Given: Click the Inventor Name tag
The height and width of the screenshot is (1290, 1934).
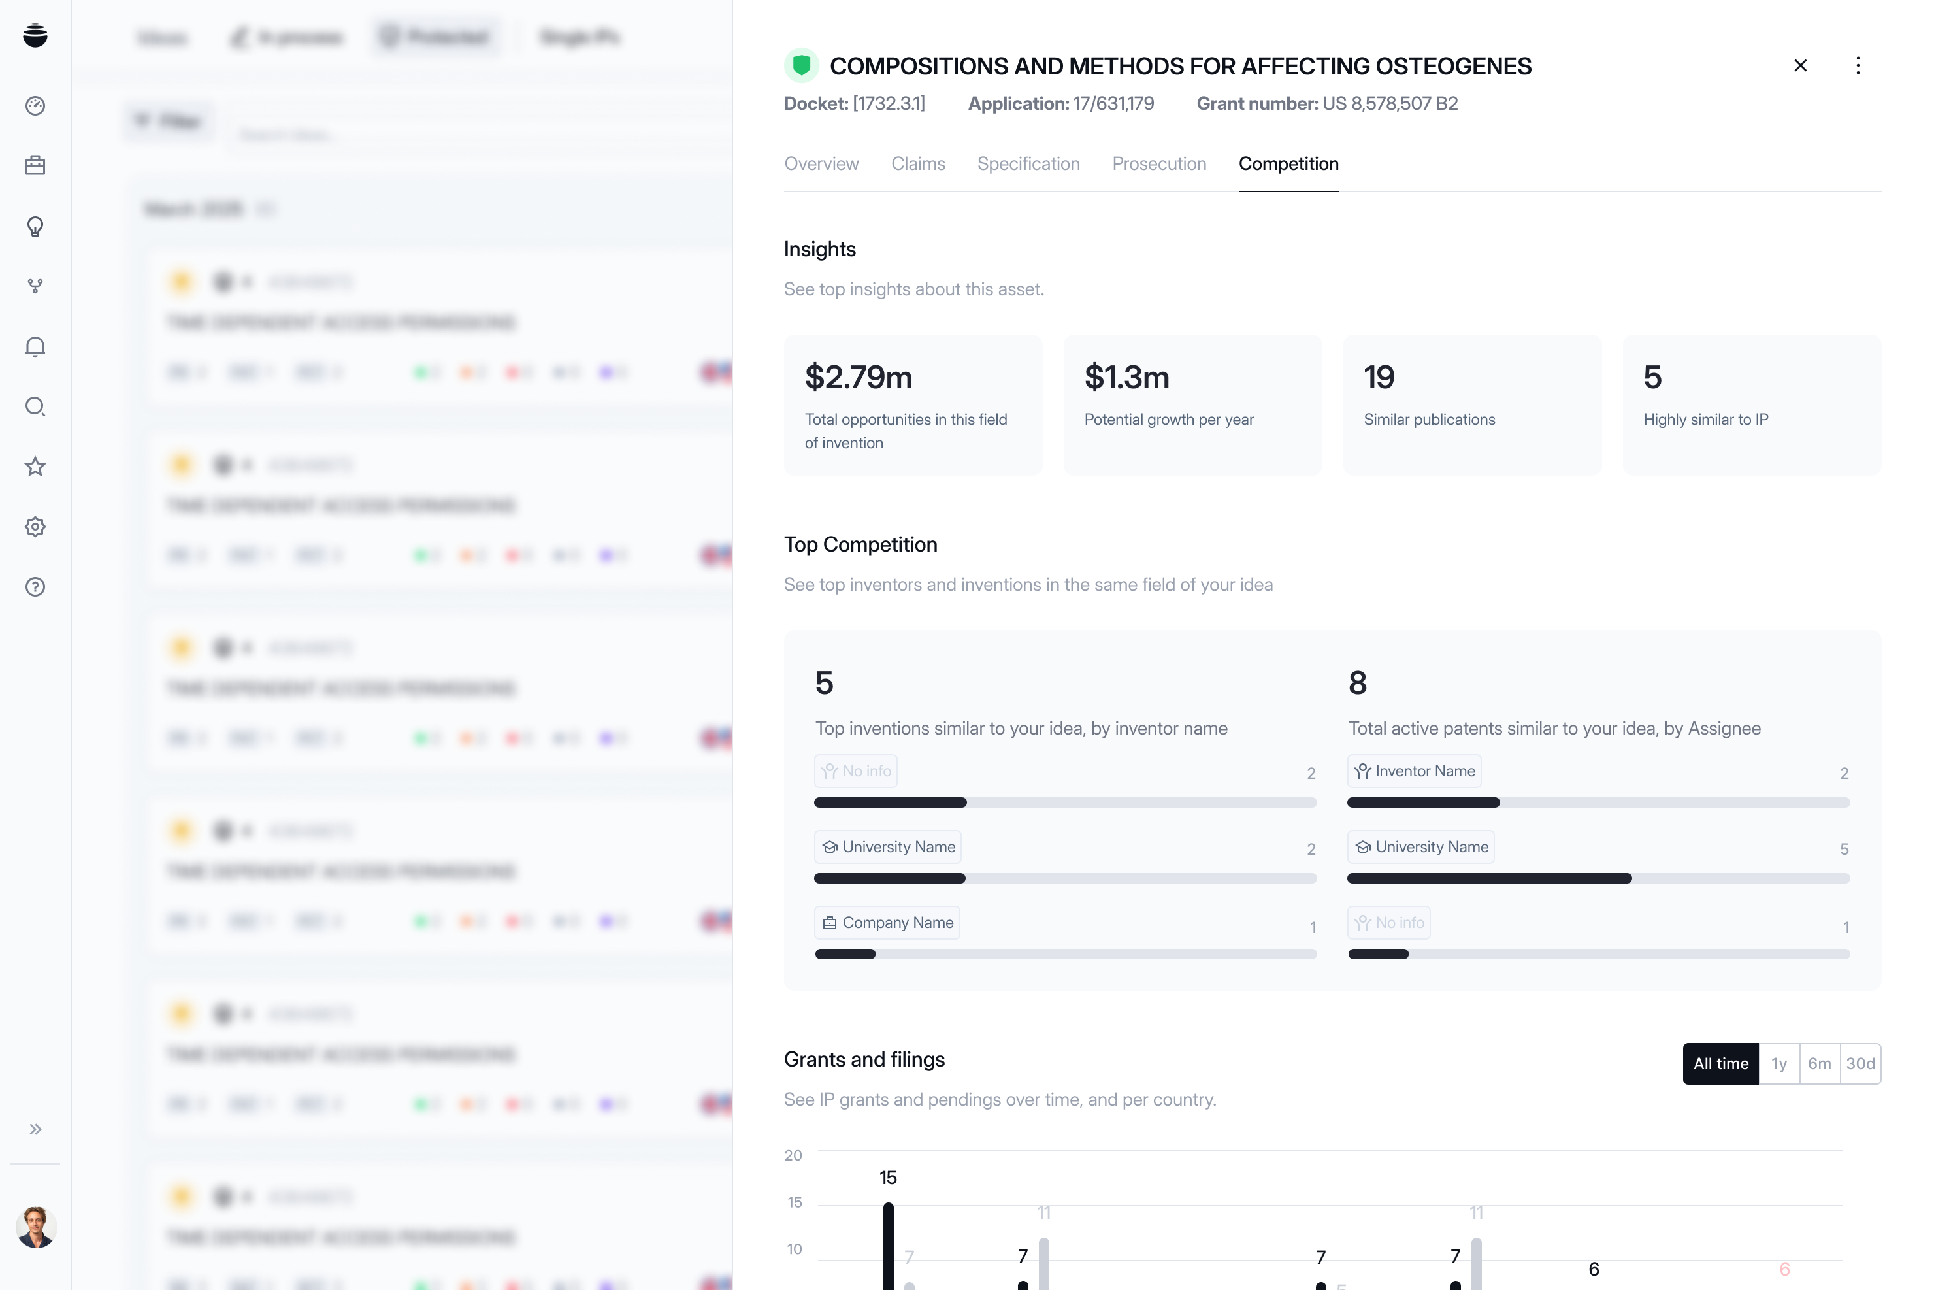Looking at the screenshot, I should [x=1414, y=771].
